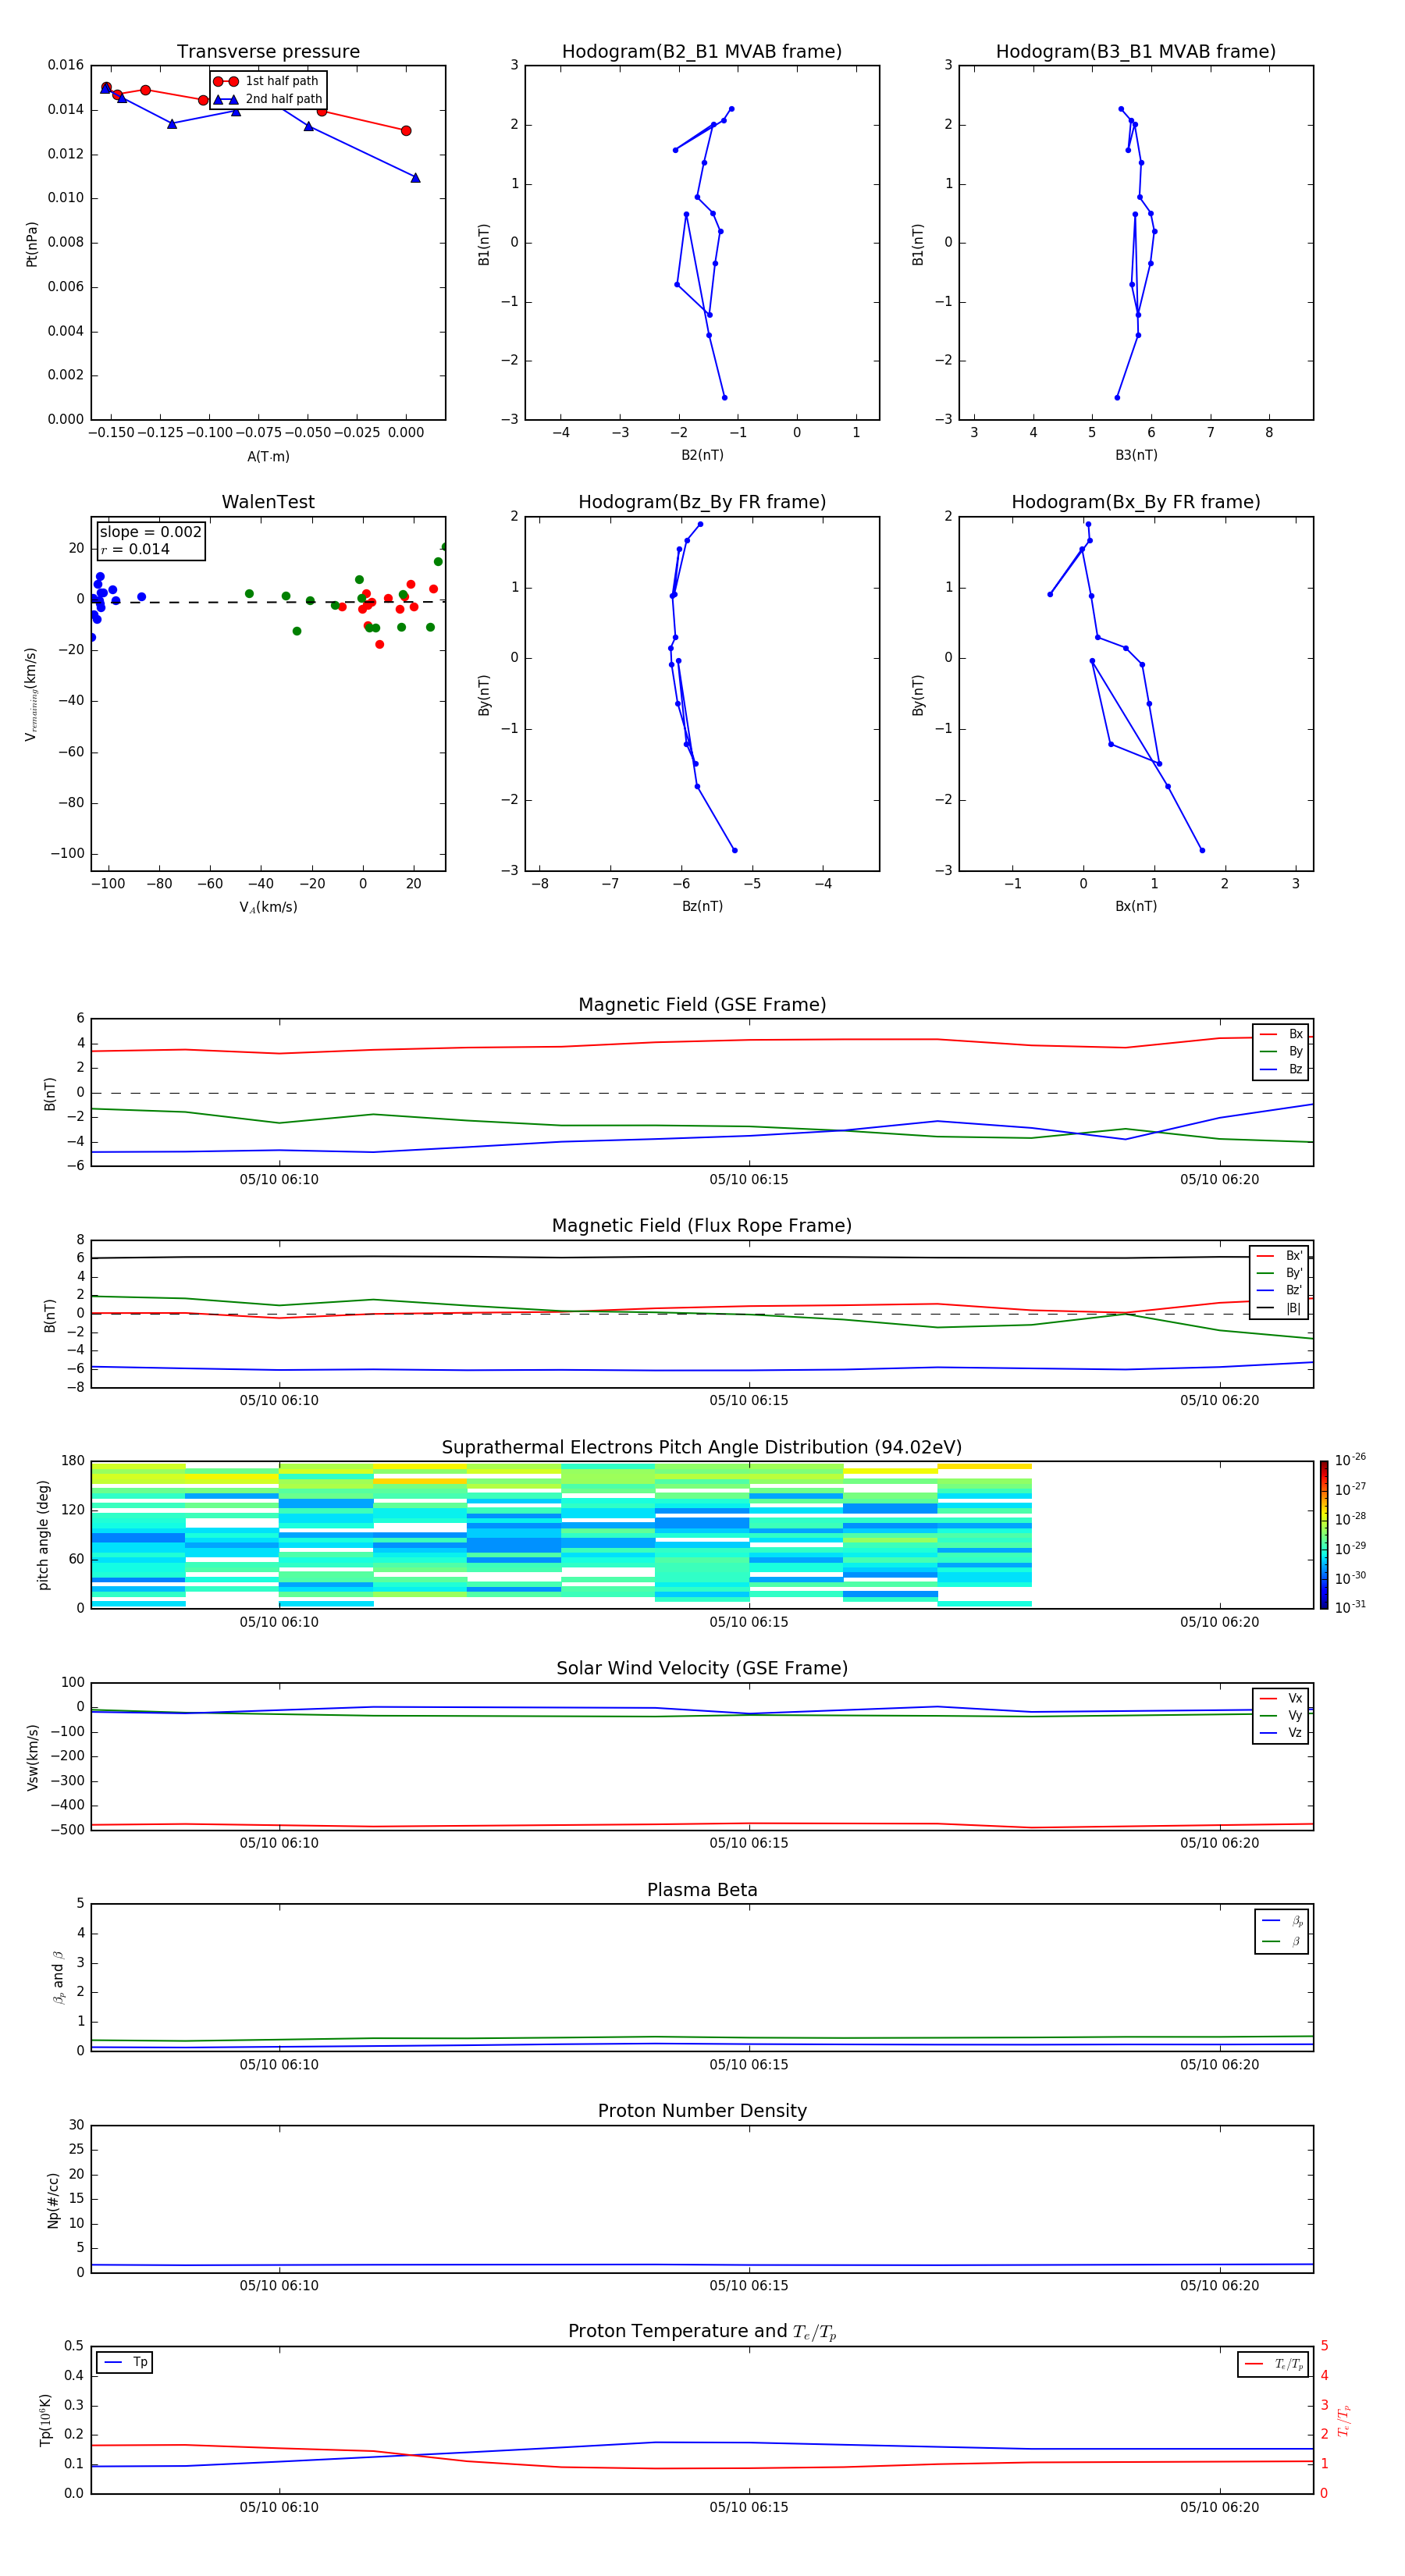Image resolution: width=1405 pixels, height=2576 pixels.
Task: Click the 'r = 0.014' annotation
Action: (x=135, y=549)
